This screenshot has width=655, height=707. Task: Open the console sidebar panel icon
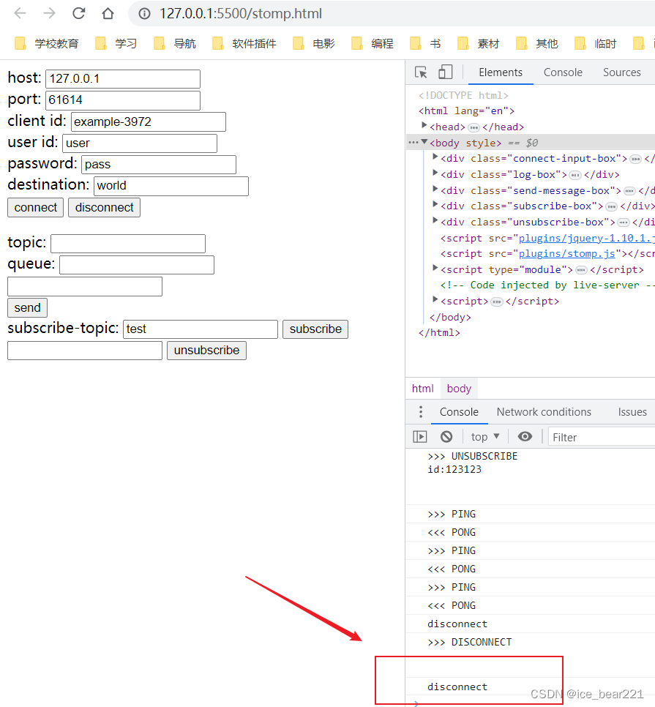(x=419, y=436)
